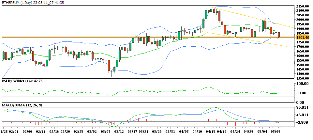Click the 1550.00 price axis label
Viewport: 313px width, 140px height.
coord(303,60)
